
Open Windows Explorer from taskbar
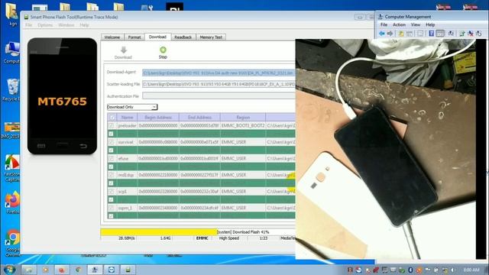[29, 270]
